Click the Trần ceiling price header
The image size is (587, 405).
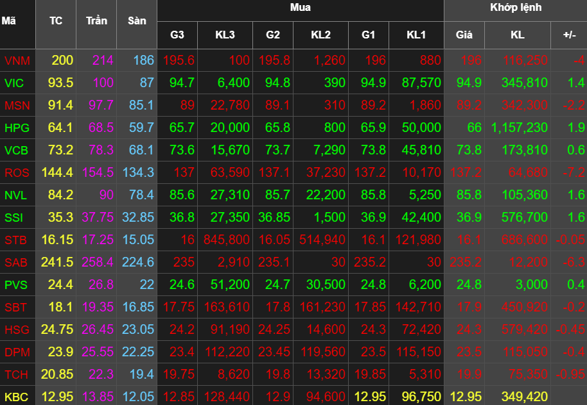(96, 21)
